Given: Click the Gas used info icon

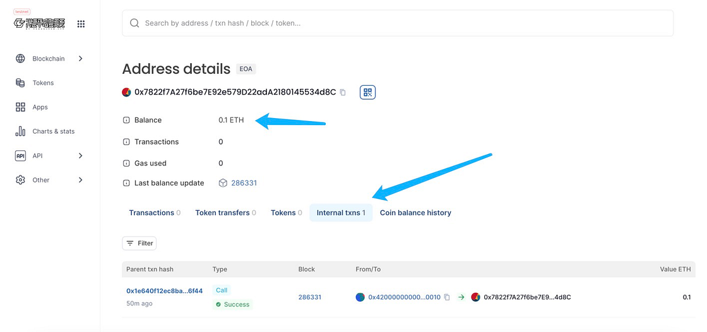Looking at the screenshot, I should coord(126,163).
